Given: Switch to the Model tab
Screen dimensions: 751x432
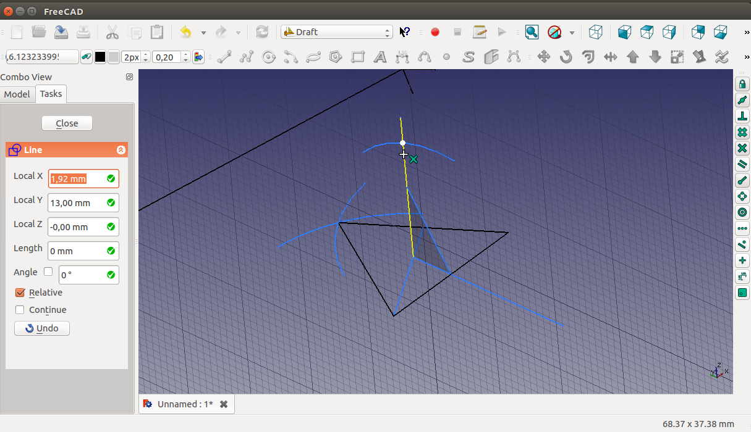Looking at the screenshot, I should pos(17,94).
